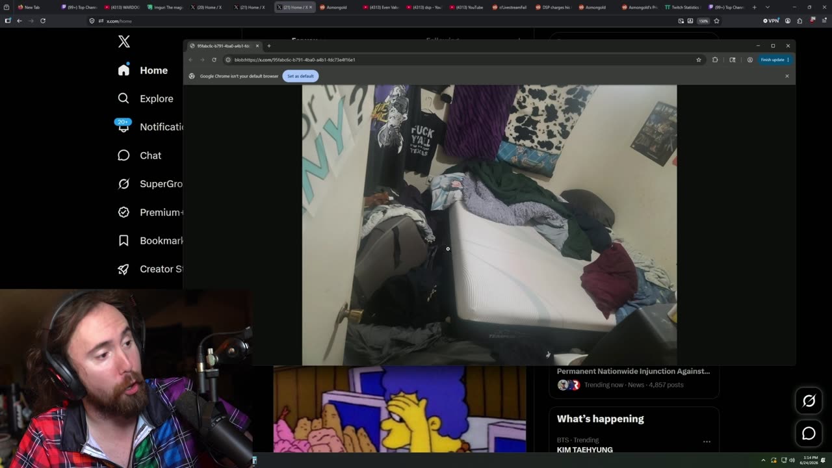Click 150% zoom indicator in address bar
The image size is (832, 468).
[703, 21]
